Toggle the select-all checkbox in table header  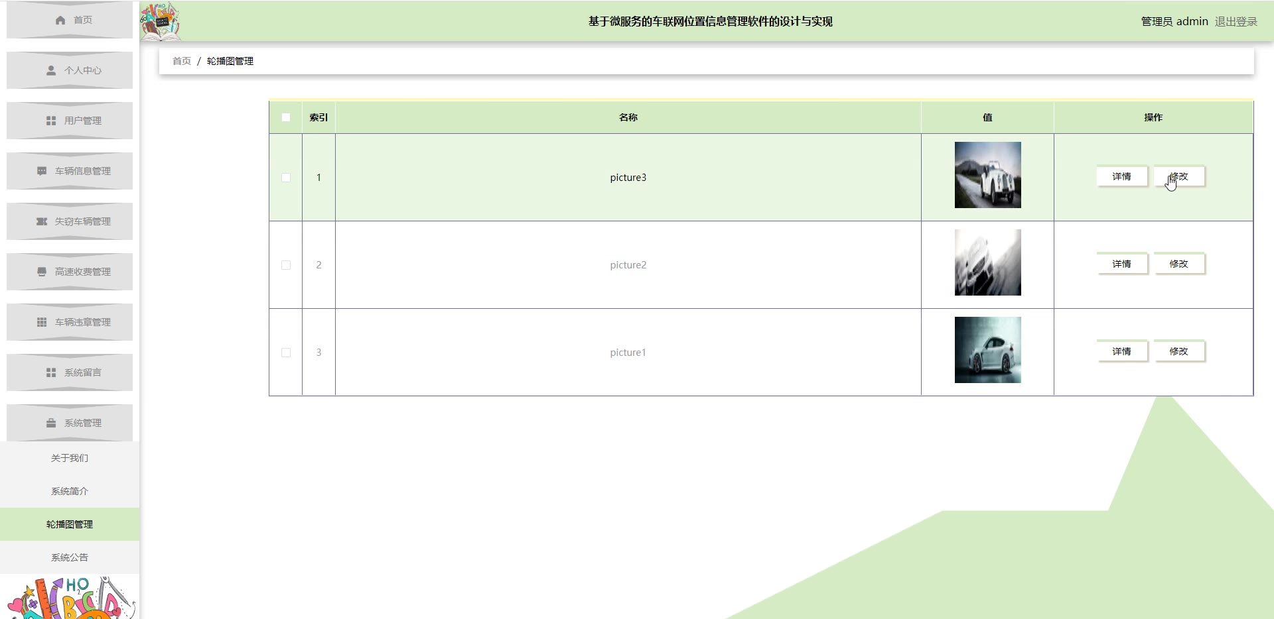tap(286, 117)
